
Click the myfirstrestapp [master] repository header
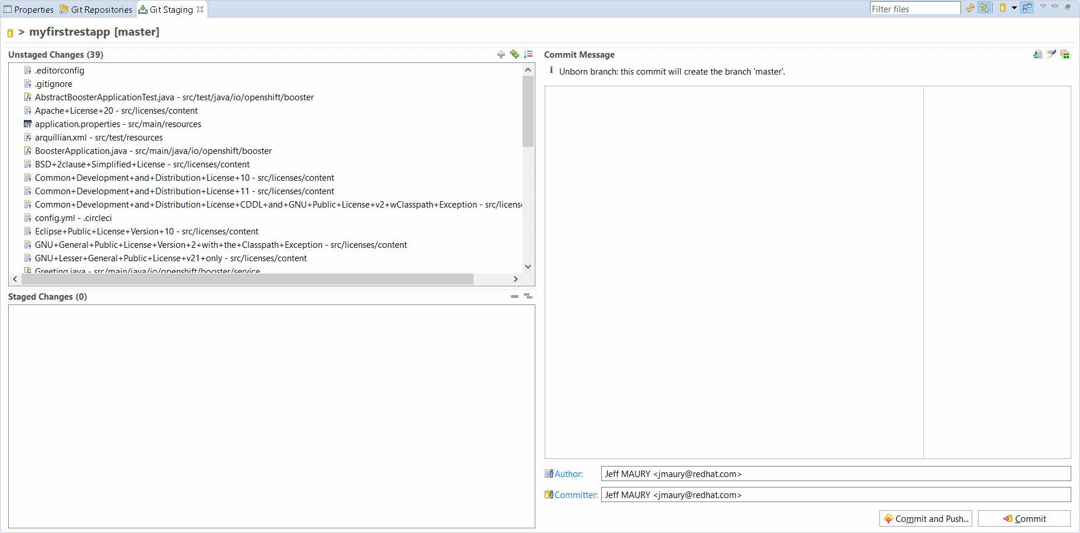94,32
